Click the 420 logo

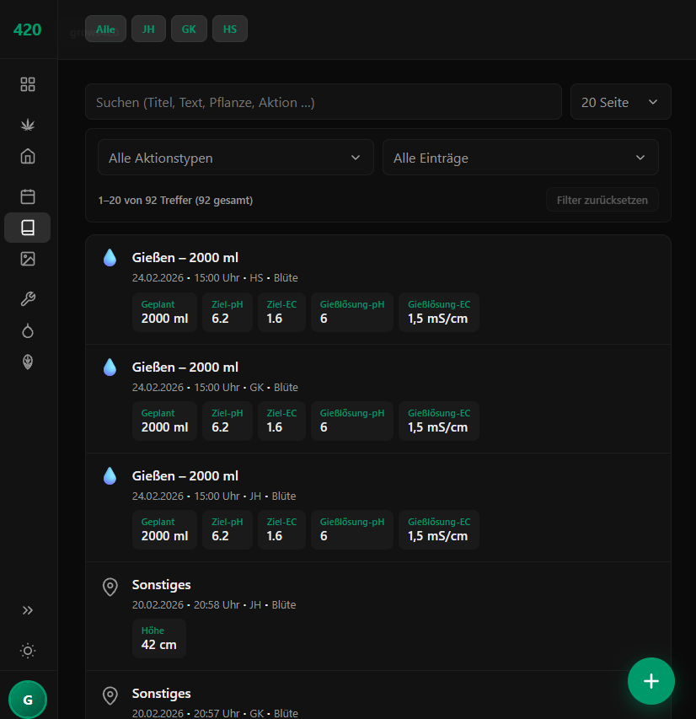coord(28,30)
